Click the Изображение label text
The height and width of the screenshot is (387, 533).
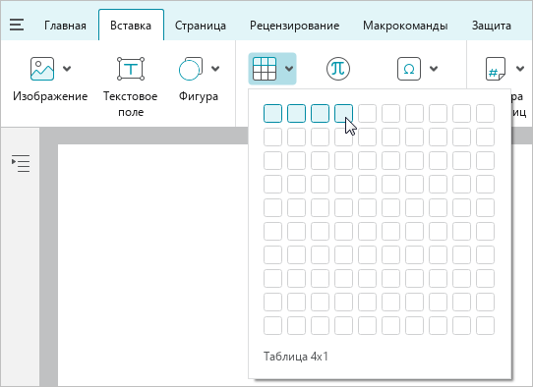click(50, 96)
